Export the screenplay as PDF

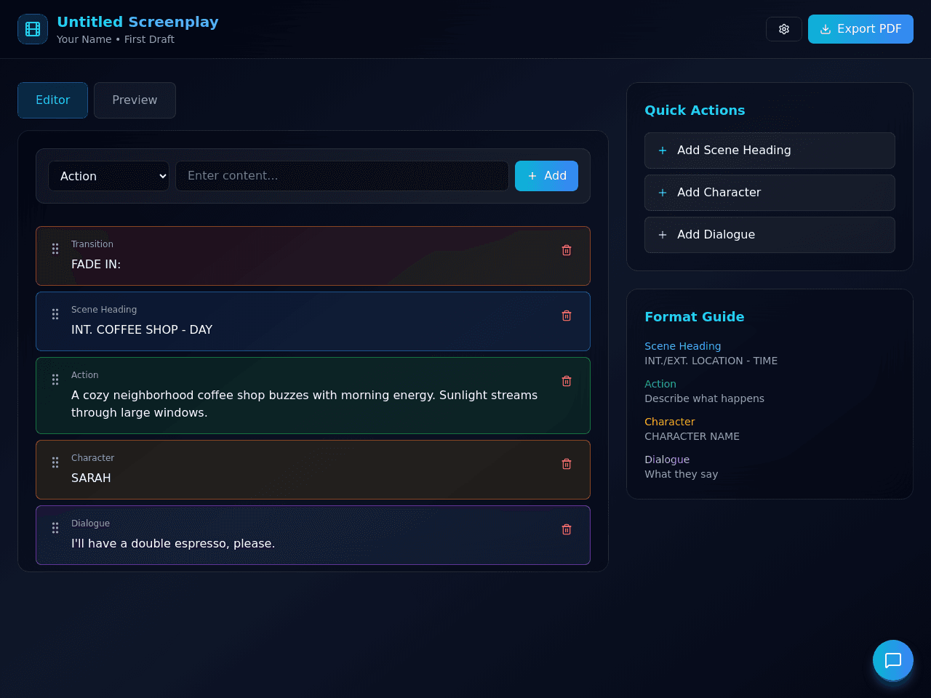coord(860,29)
